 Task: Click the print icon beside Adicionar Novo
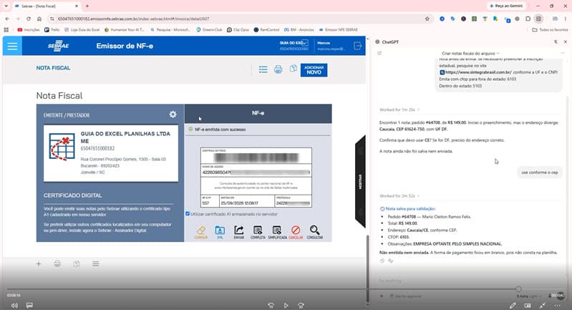(278, 69)
